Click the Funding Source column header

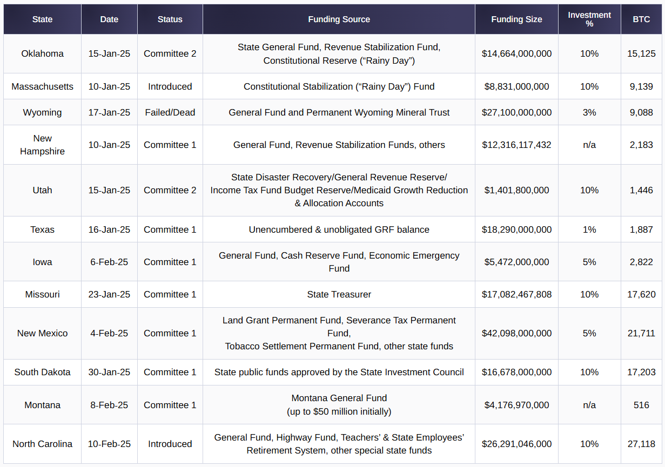339,19
